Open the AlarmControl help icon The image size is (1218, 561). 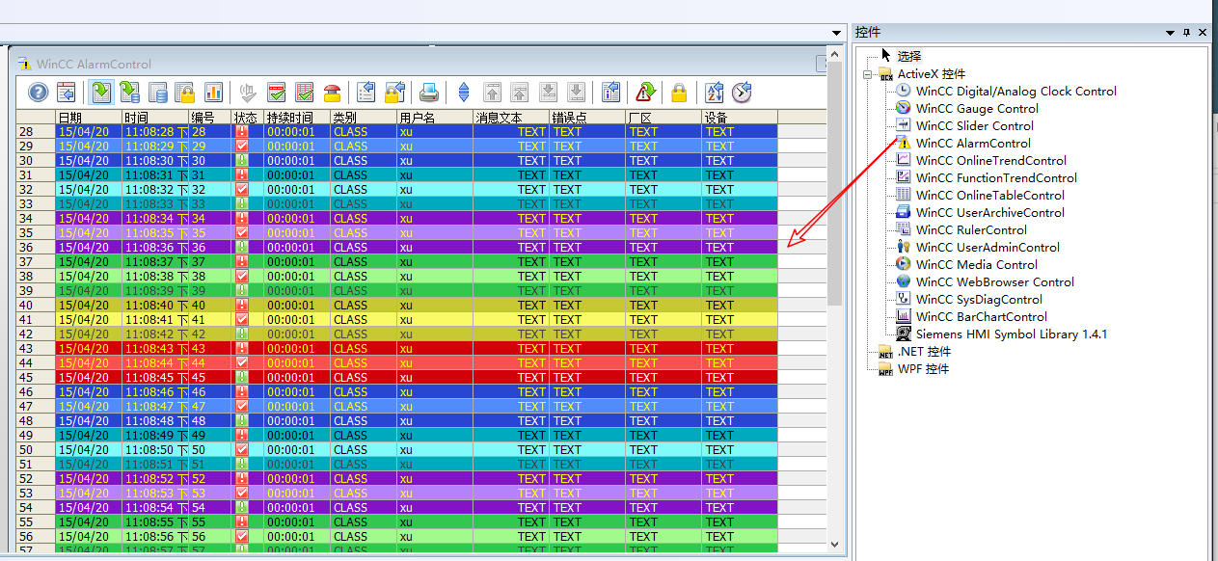(x=38, y=93)
